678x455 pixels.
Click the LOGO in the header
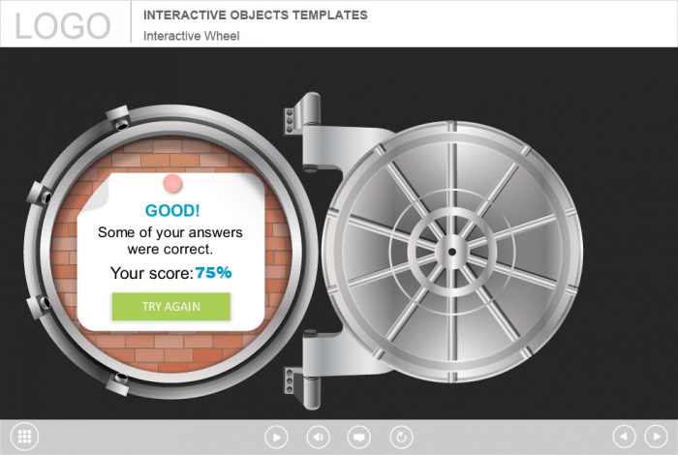(63, 25)
